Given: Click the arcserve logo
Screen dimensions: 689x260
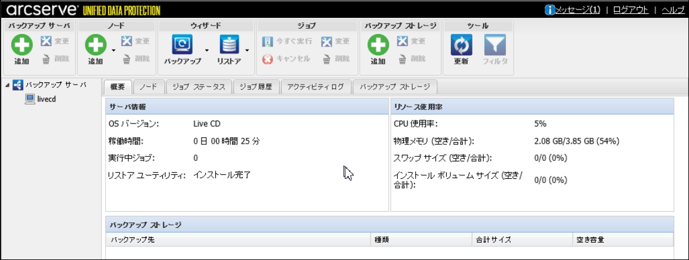Looking at the screenshot, I should click(42, 10).
